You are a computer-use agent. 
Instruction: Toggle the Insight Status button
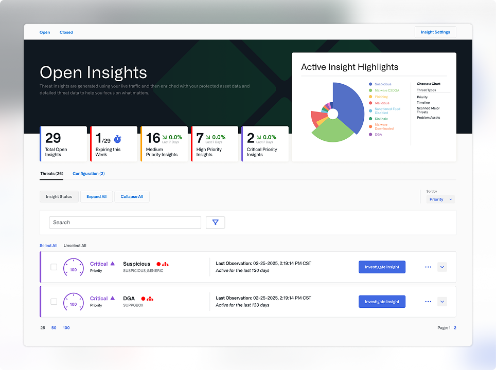59,197
